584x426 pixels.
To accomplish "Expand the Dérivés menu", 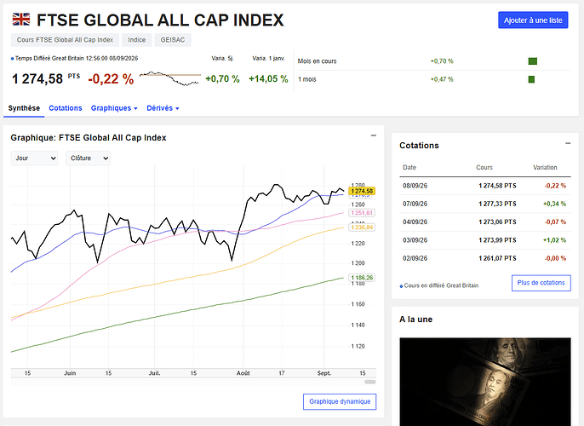I will pos(163,108).
